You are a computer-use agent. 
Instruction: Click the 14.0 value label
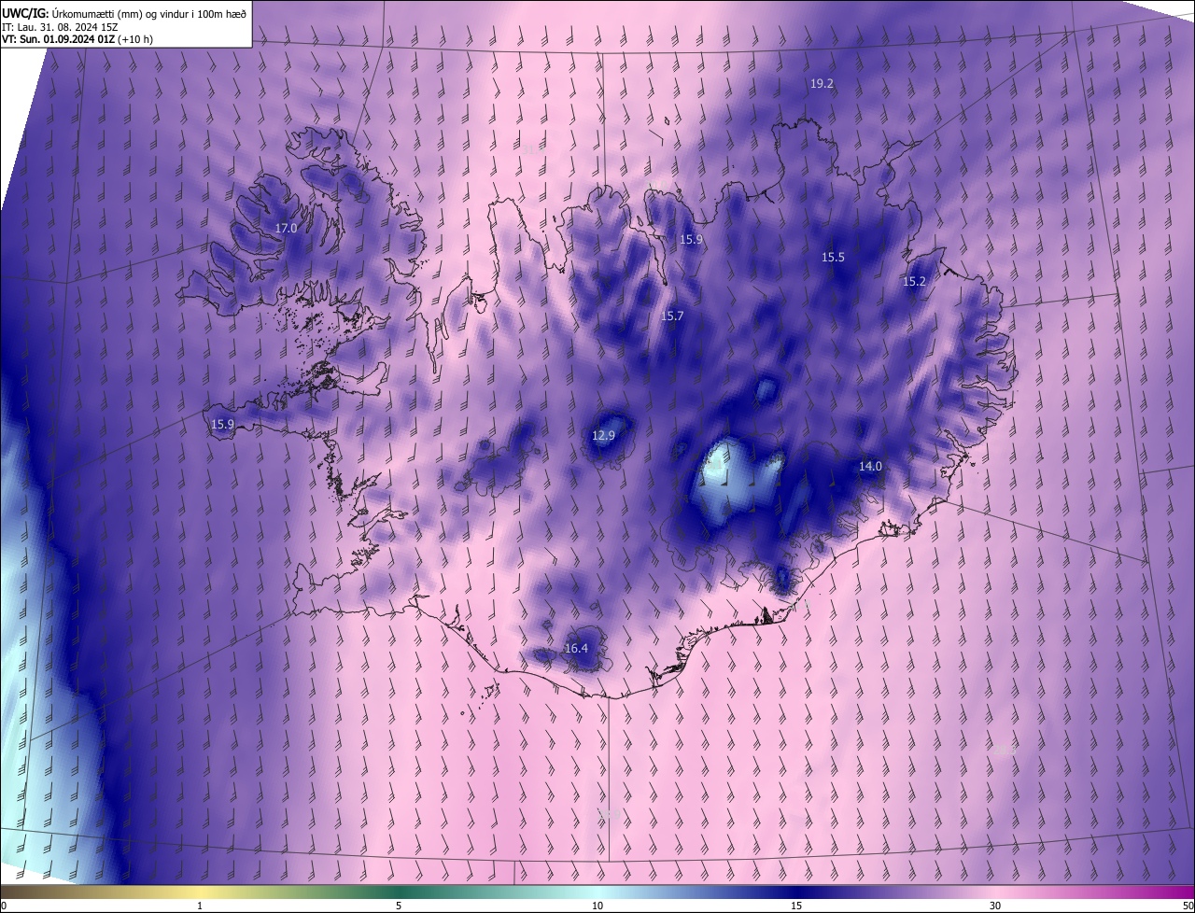[x=870, y=466]
